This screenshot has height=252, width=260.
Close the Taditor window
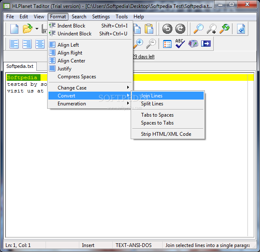tap(247, 5)
